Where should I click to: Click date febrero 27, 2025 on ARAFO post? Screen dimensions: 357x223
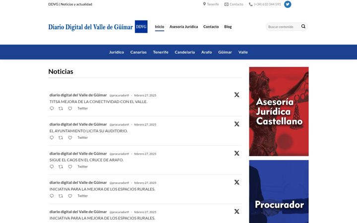[x=145, y=154]
